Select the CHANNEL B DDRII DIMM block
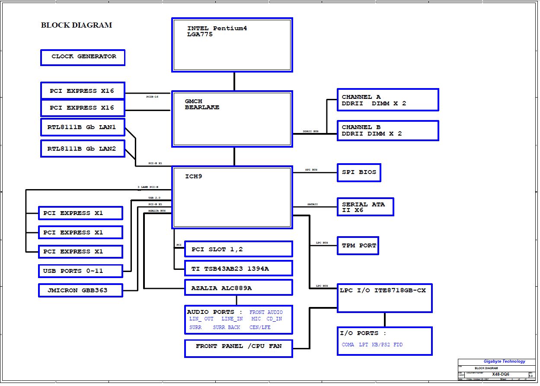The image size is (540, 386). pos(388,130)
